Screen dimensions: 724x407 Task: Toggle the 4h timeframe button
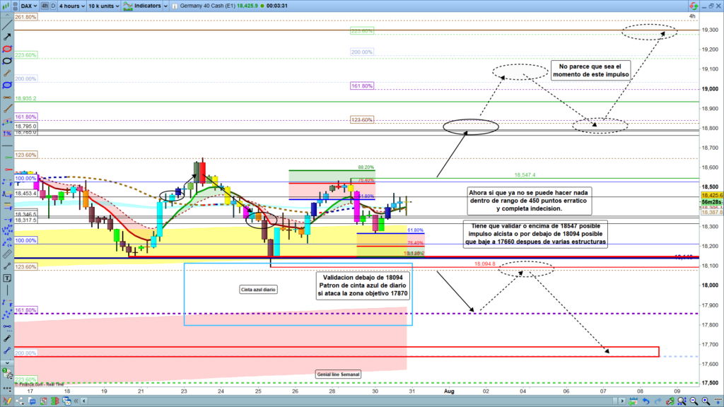click(45, 6)
